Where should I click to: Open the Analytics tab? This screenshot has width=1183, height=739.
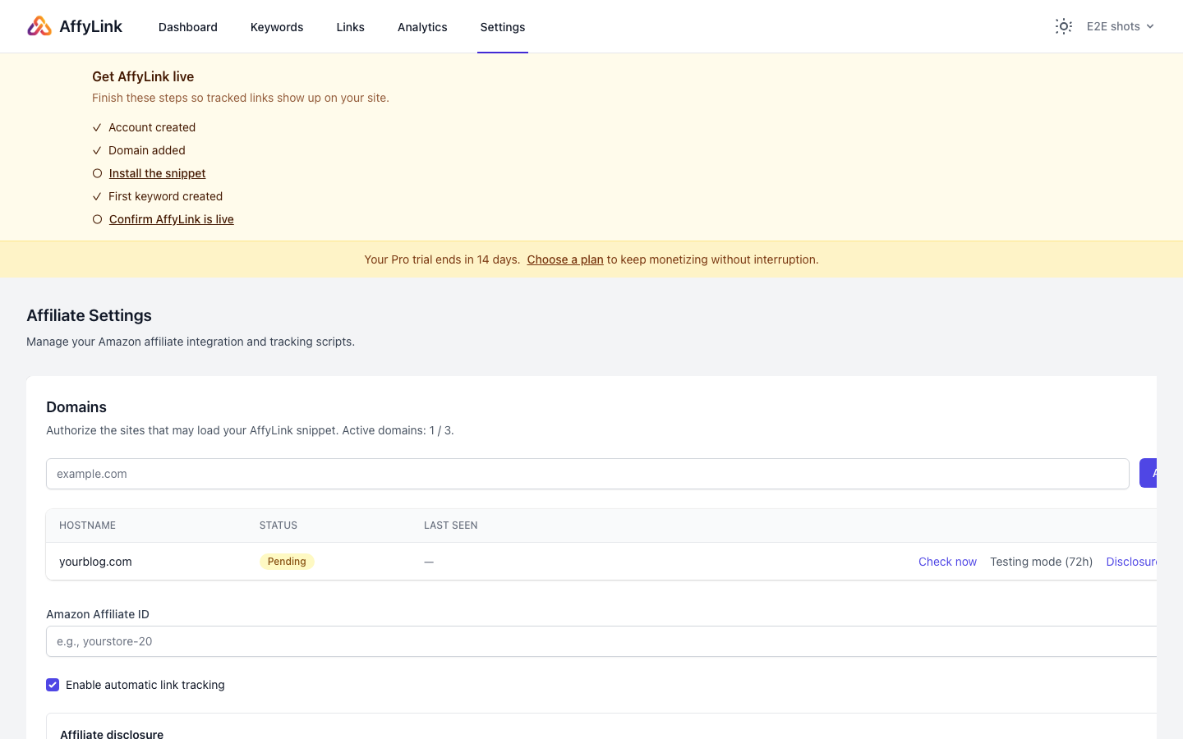pos(422,27)
